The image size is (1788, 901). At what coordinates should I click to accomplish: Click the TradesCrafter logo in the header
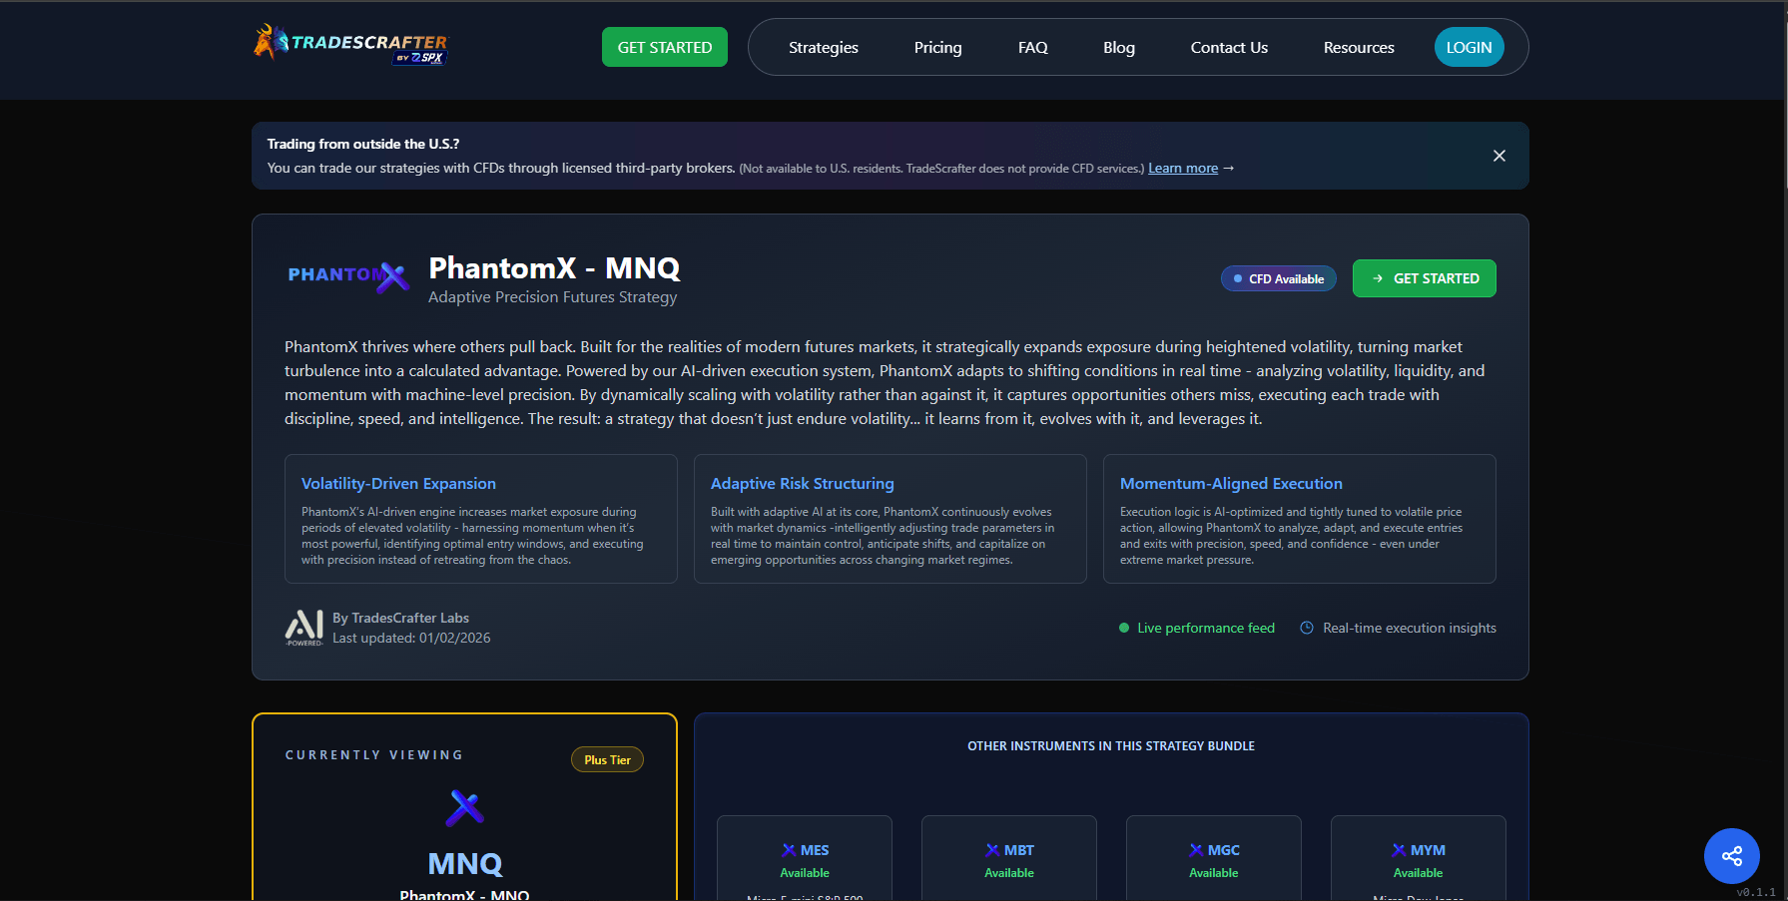[x=351, y=45]
